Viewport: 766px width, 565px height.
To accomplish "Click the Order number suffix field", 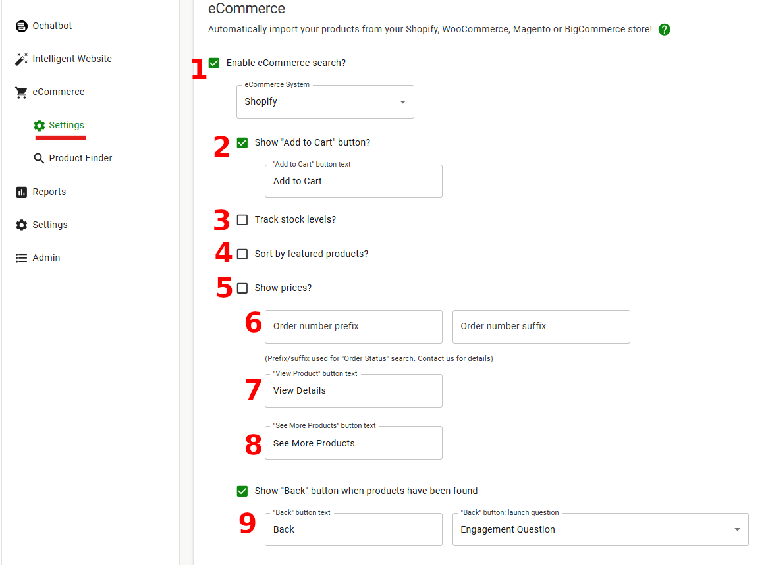I will pos(541,327).
